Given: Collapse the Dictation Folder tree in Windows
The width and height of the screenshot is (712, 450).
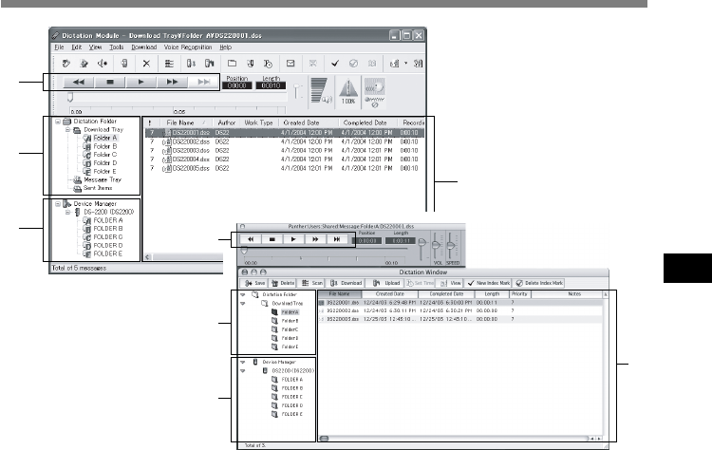Looking at the screenshot, I should 60,122.
